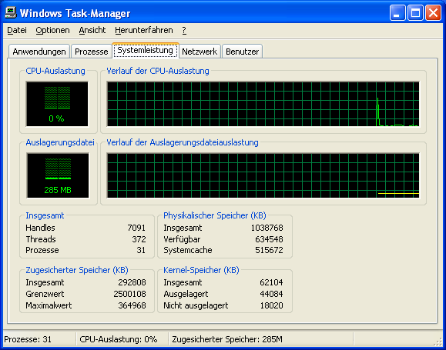Click the Zugesicherter Speicher (KB) heading
This screenshot has width=446, height=350.
tap(77, 270)
